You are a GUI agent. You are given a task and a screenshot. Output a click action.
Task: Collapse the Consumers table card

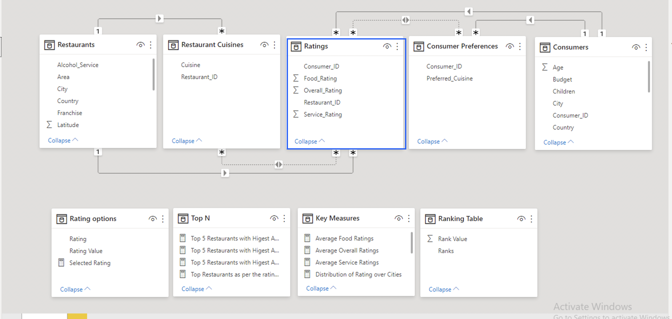pos(558,142)
